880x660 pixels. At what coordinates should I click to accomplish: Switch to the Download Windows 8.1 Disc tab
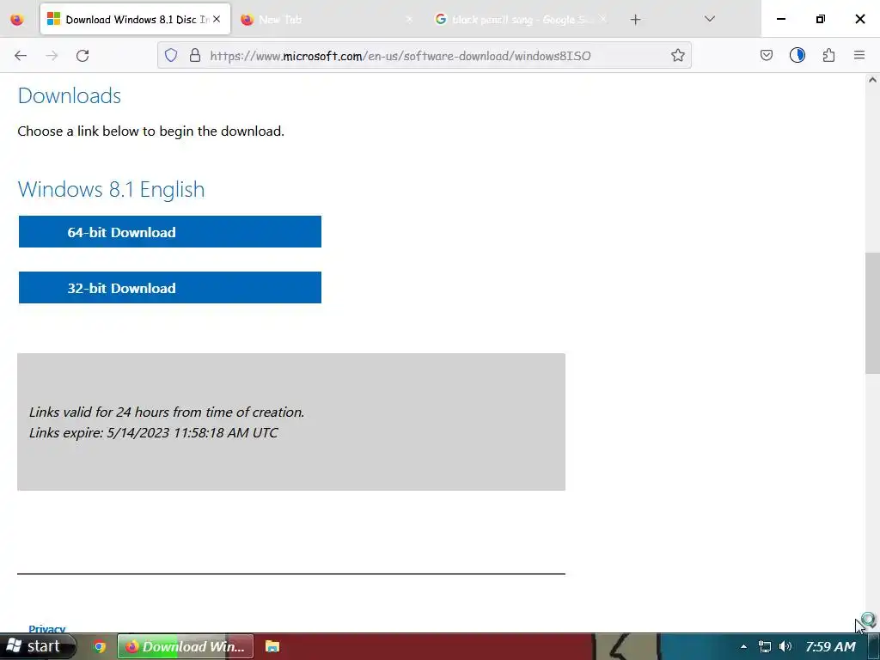pos(135,20)
